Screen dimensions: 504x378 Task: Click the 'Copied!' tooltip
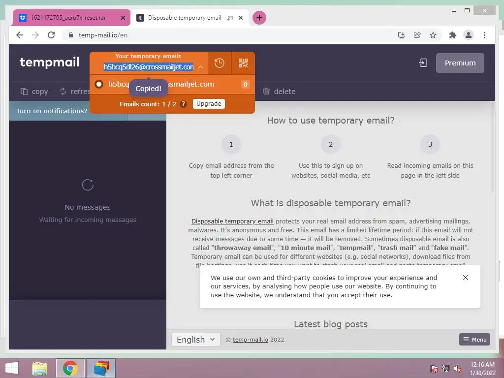coord(149,89)
